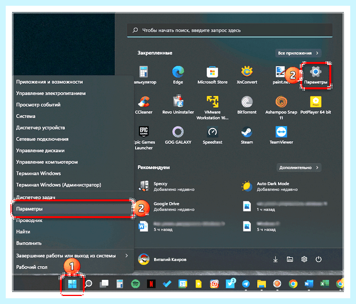The width and height of the screenshot is (356, 304).
Task: Click the power button in Start menu
Action: click(x=319, y=259)
